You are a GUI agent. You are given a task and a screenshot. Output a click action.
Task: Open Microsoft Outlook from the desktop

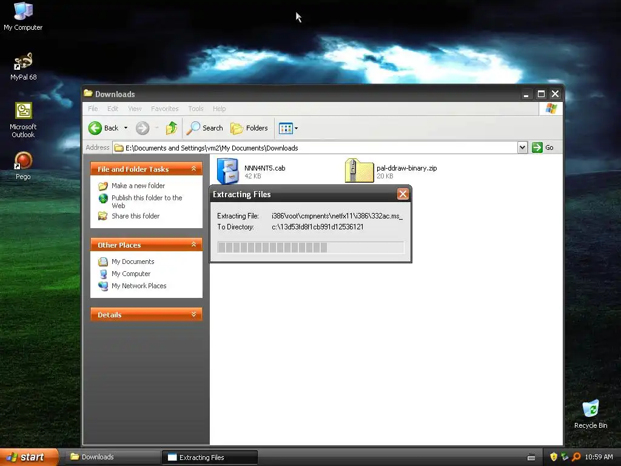(x=23, y=120)
